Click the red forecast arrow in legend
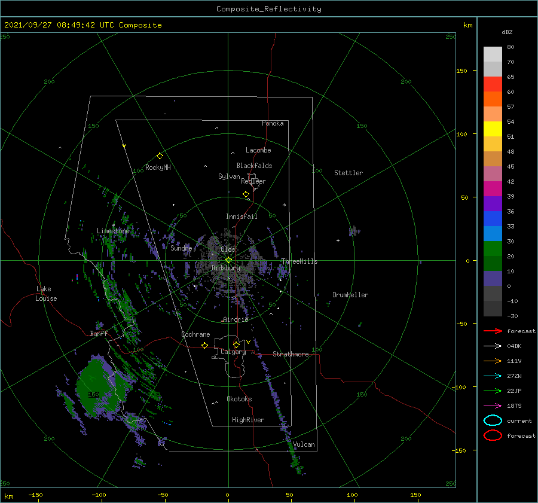 (x=493, y=331)
